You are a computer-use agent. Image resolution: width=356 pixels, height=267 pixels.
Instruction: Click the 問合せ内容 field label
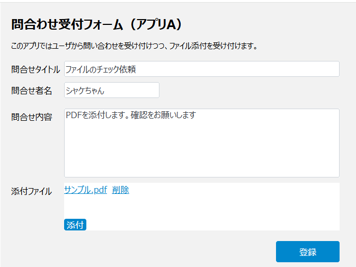pyautogui.click(x=32, y=117)
